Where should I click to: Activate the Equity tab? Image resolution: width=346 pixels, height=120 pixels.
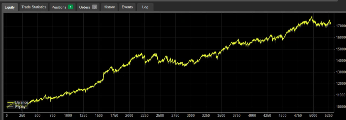10,7
